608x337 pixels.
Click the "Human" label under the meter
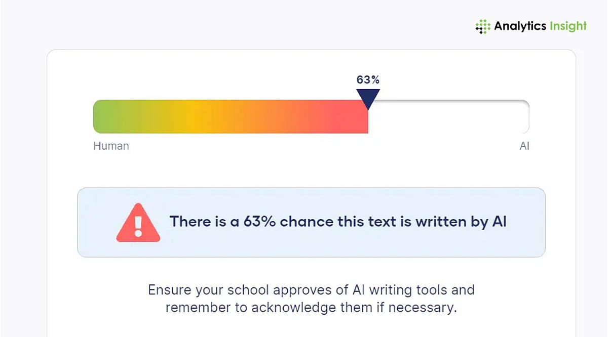tap(111, 146)
